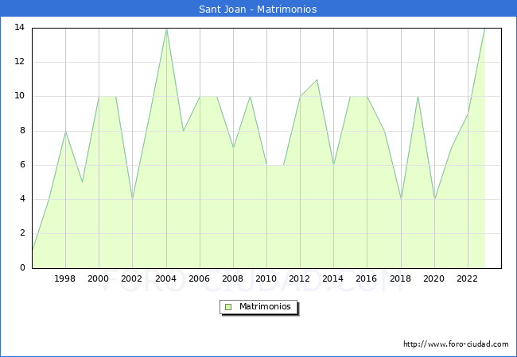Click the 2013 data point at 11
Image resolution: width=517 pixels, height=357 pixels.
[317, 79]
